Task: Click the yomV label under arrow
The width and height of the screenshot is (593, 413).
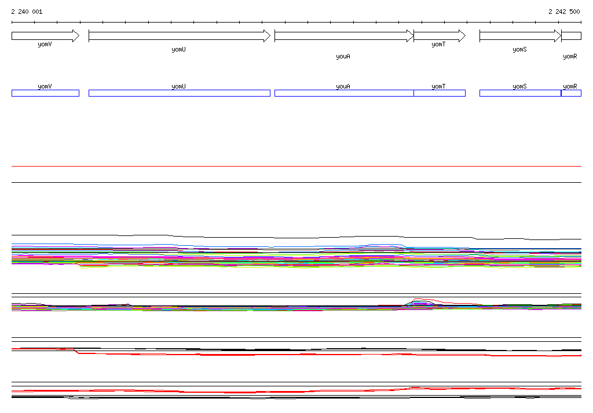Action: click(x=45, y=45)
